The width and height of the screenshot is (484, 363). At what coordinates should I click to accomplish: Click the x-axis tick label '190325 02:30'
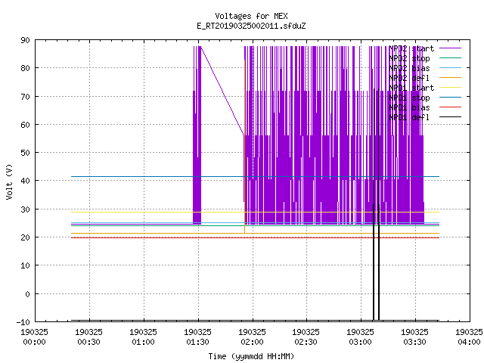pyautogui.click(x=306, y=337)
